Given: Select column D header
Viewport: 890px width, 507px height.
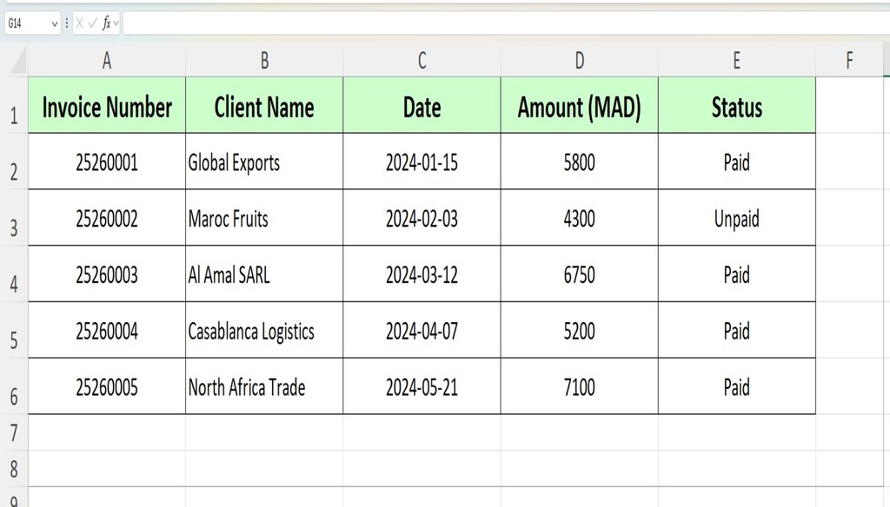Looking at the screenshot, I should coord(579,60).
